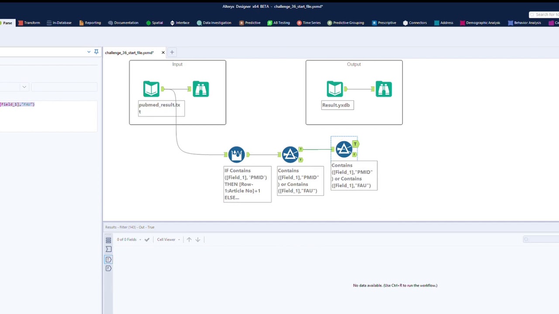
Task: Expand the configuration panel chevron menu
Action: (x=89, y=52)
